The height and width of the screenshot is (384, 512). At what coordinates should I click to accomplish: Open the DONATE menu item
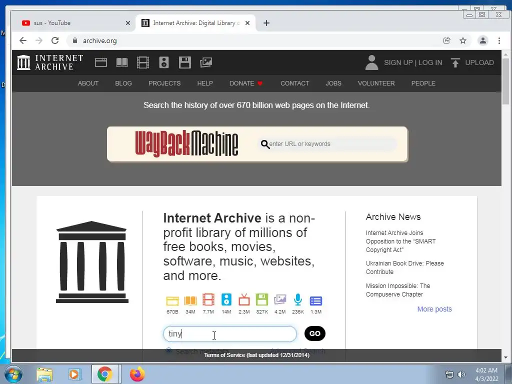(246, 83)
